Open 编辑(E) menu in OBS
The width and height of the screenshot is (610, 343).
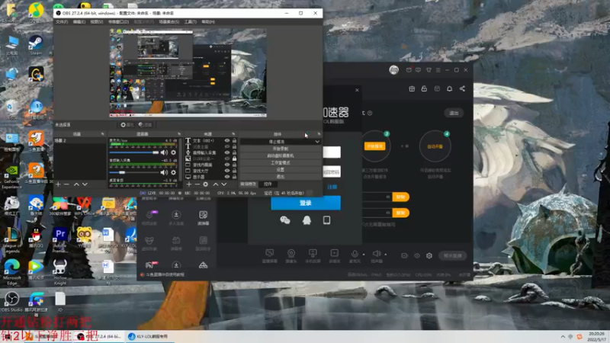79,22
